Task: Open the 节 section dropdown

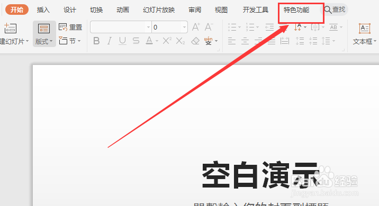Action: [x=70, y=41]
